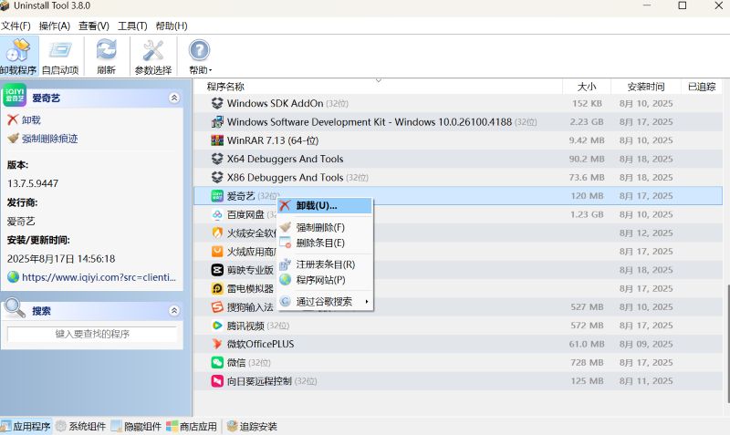Screen dimensions: 730x435
Task: Click the broom icon beside 强制删除痕迹
Action: [x=13, y=139]
